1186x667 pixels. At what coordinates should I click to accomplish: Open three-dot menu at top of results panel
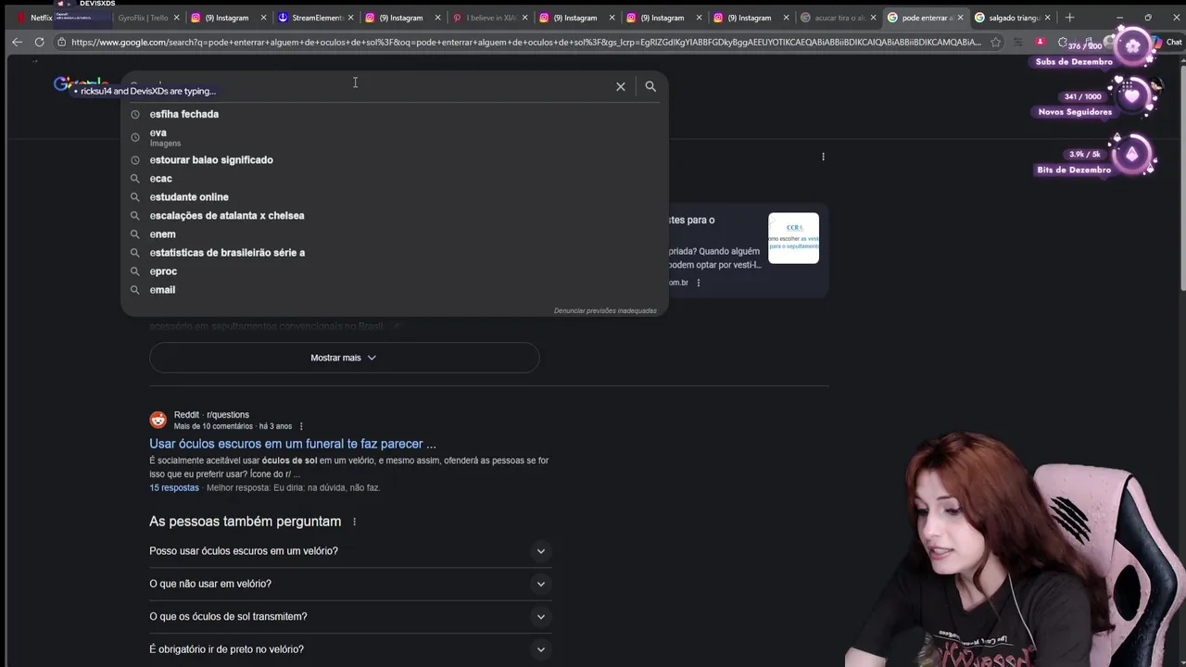point(823,157)
